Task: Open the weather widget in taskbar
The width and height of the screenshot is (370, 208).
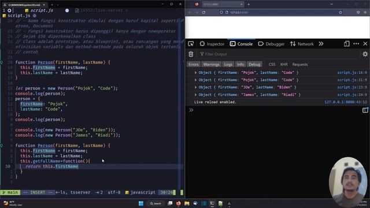Action: pos(13,203)
